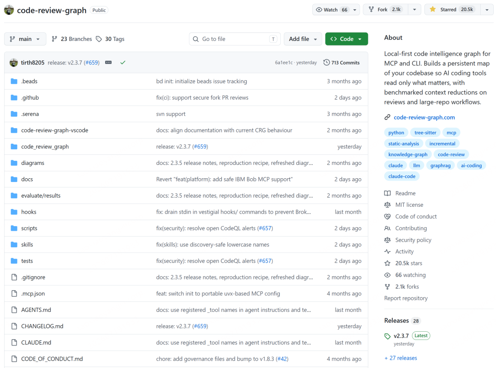Click the 23 Branches branch icon
This screenshot has width=496, height=368.
coord(54,39)
